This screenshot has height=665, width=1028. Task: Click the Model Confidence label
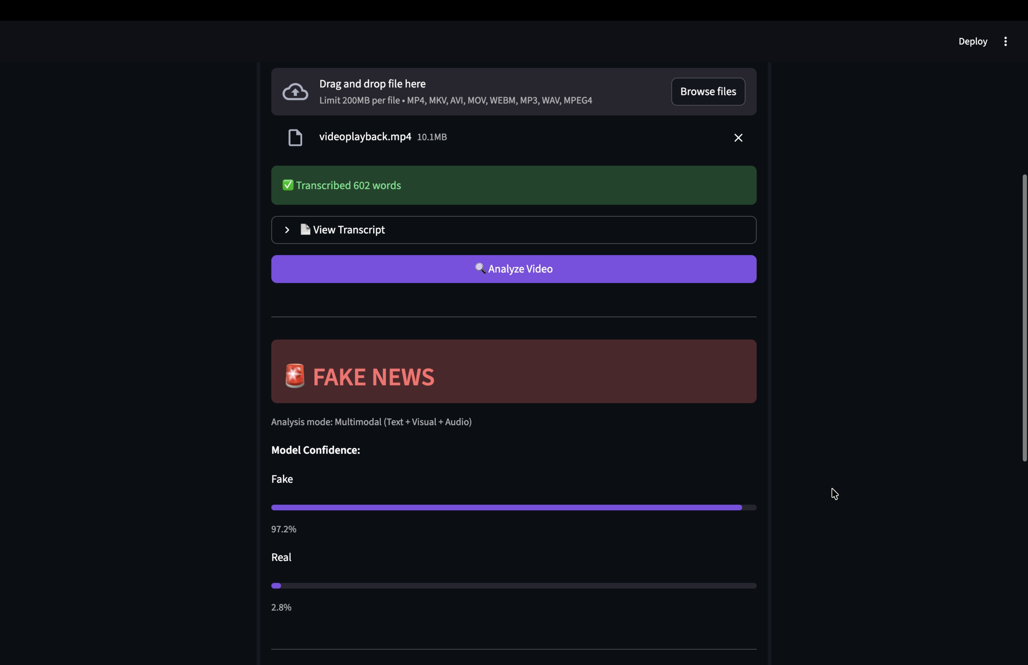click(315, 450)
